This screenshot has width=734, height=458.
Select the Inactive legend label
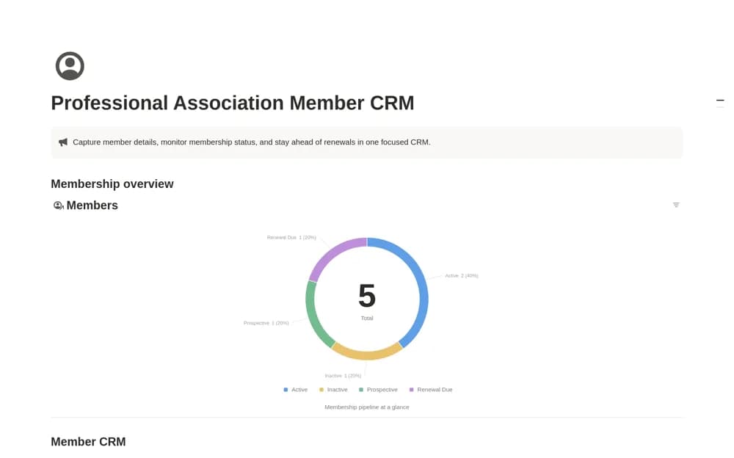[338, 390]
